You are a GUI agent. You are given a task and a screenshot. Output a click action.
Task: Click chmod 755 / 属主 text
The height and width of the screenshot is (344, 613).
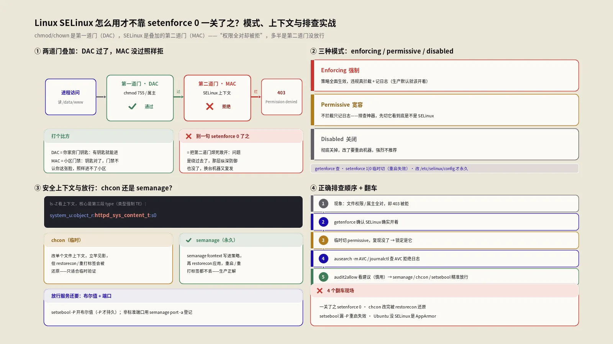[140, 93]
